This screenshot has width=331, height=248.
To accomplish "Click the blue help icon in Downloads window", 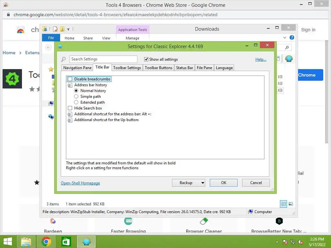I will 292,37.
